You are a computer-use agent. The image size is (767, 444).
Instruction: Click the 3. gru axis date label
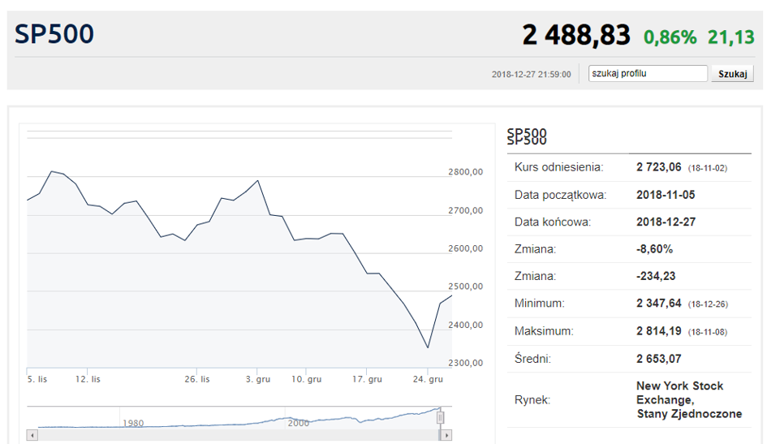pos(258,379)
